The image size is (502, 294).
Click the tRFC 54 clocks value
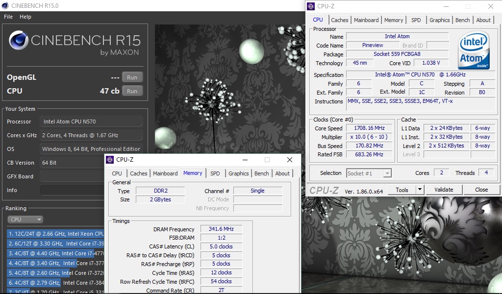point(221,282)
